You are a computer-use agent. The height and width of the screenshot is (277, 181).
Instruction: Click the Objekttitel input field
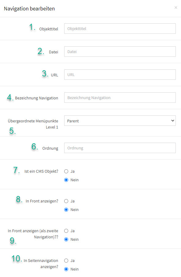click(120, 29)
